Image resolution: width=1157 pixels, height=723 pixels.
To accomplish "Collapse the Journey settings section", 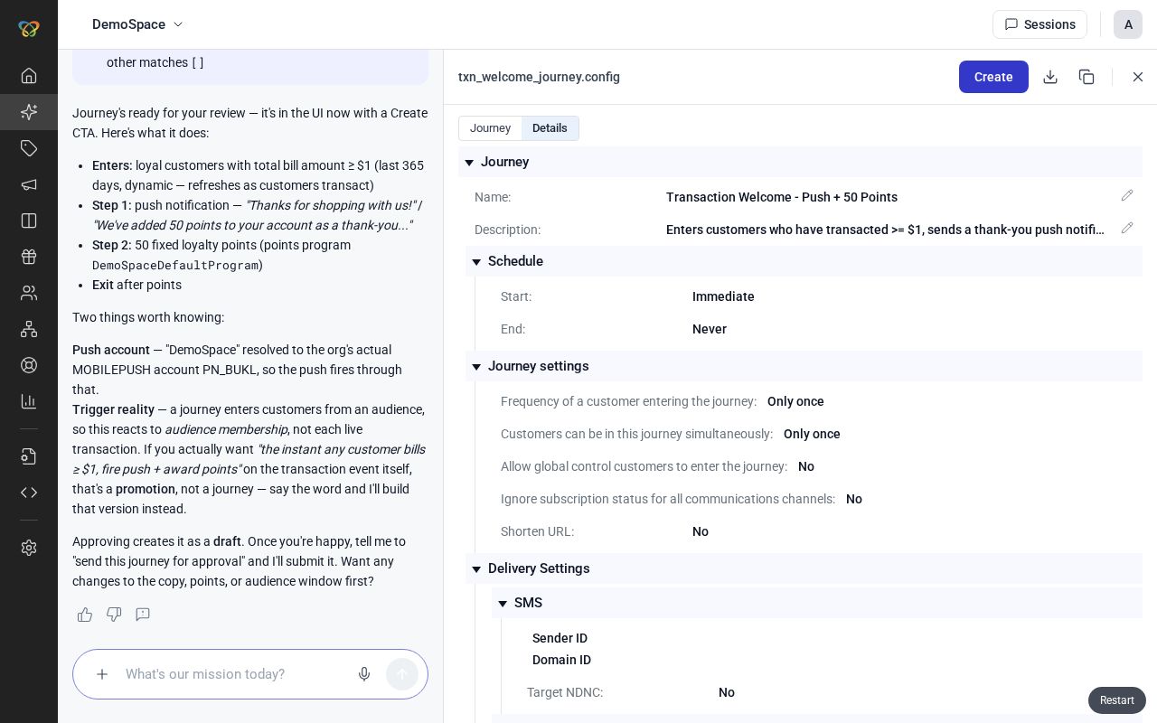I will click(x=476, y=367).
